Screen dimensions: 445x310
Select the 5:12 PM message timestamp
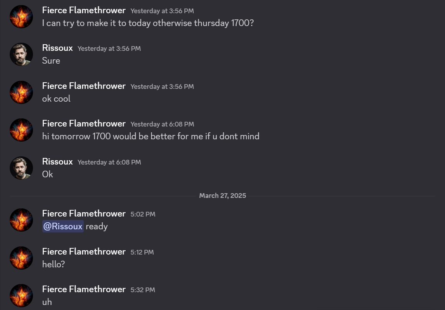tap(142, 252)
